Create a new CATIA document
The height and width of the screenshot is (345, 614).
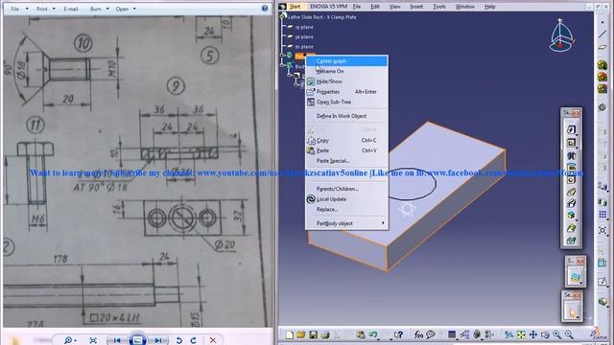(290, 334)
